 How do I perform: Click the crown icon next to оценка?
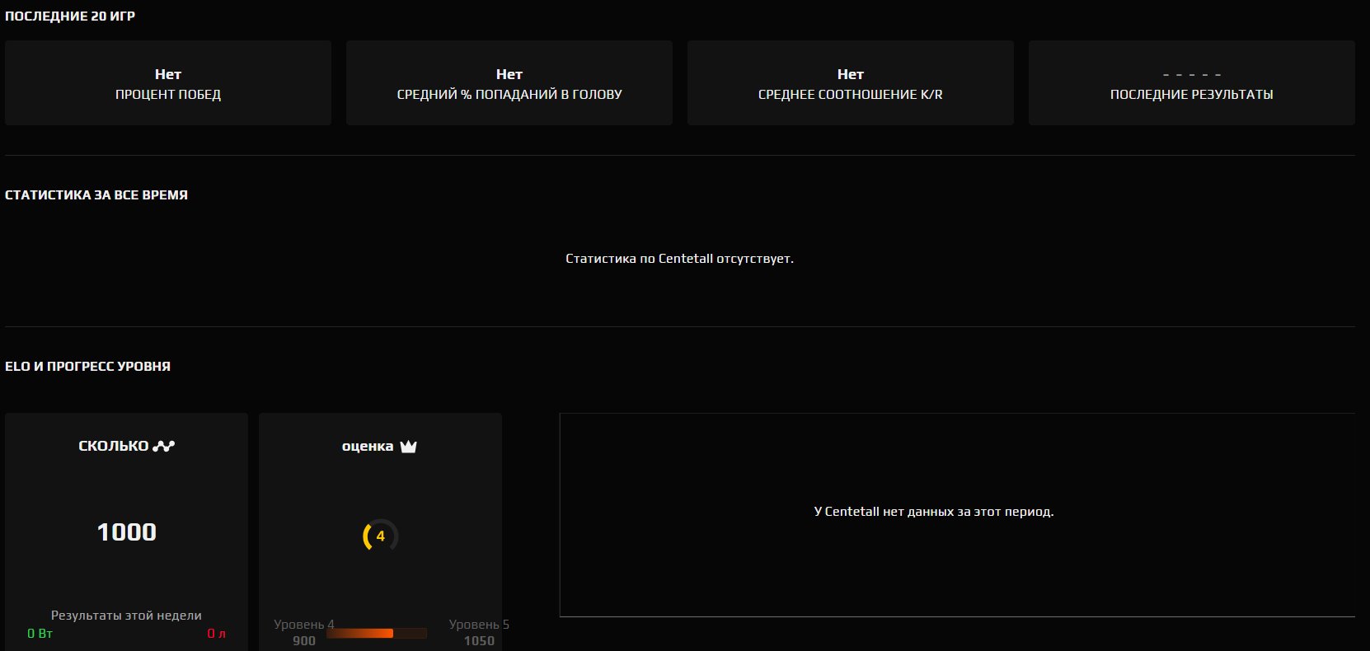[408, 447]
